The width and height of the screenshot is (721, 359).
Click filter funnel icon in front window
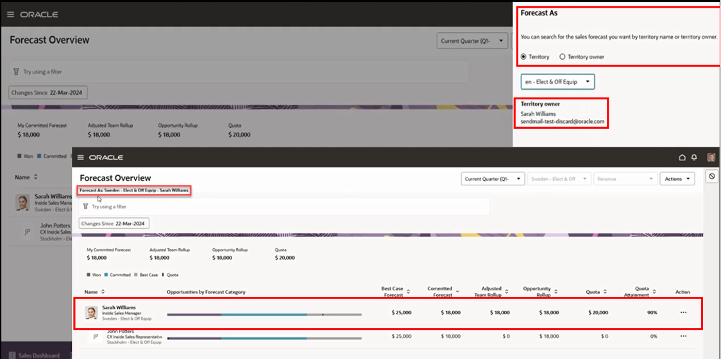(85, 207)
